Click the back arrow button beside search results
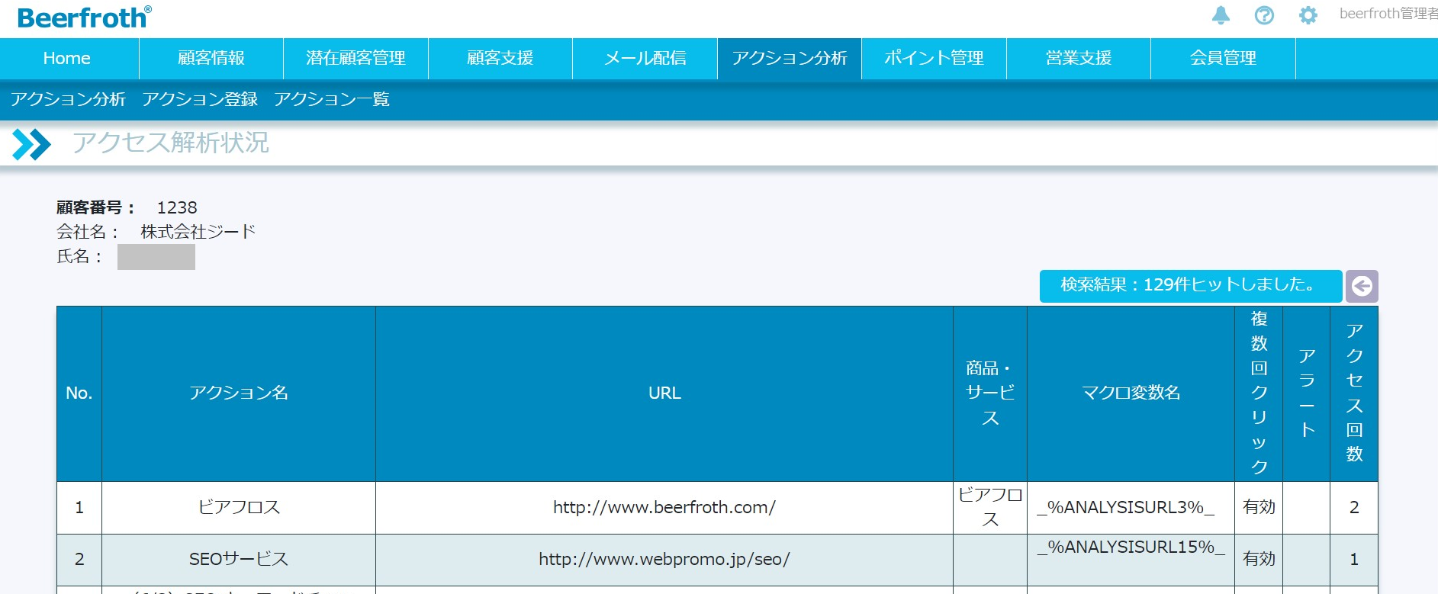The width and height of the screenshot is (1438, 594). point(1362,286)
